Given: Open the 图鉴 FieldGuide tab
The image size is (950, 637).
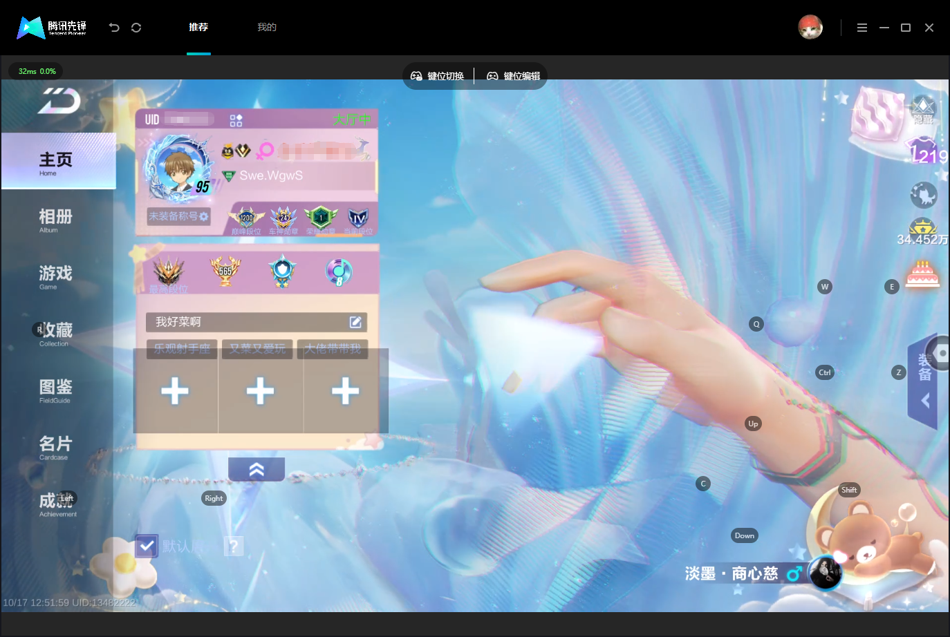Looking at the screenshot, I should (55, 390).
